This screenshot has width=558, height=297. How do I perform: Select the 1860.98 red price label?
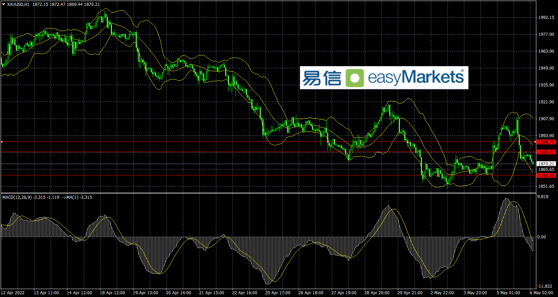point(546,175)
